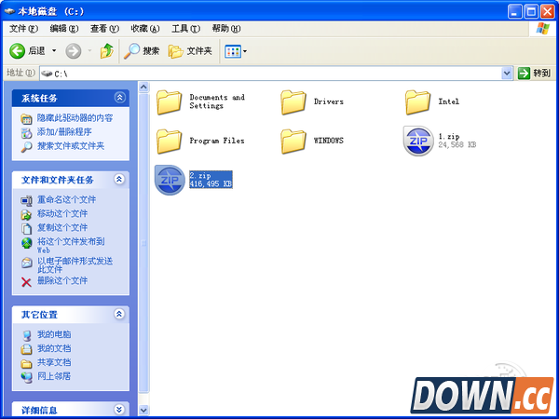Click 删除这个文件 link

[62, 281]
